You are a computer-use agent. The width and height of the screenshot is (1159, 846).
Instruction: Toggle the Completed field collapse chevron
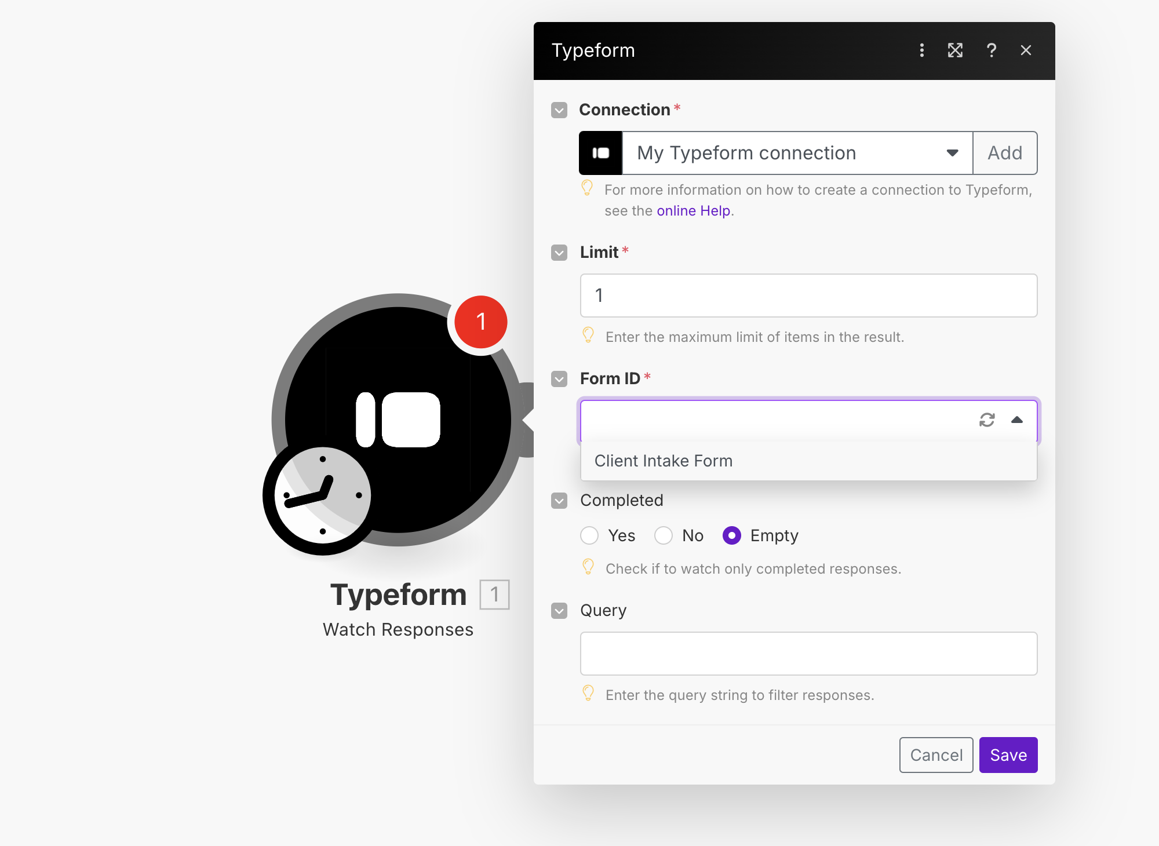559,501
